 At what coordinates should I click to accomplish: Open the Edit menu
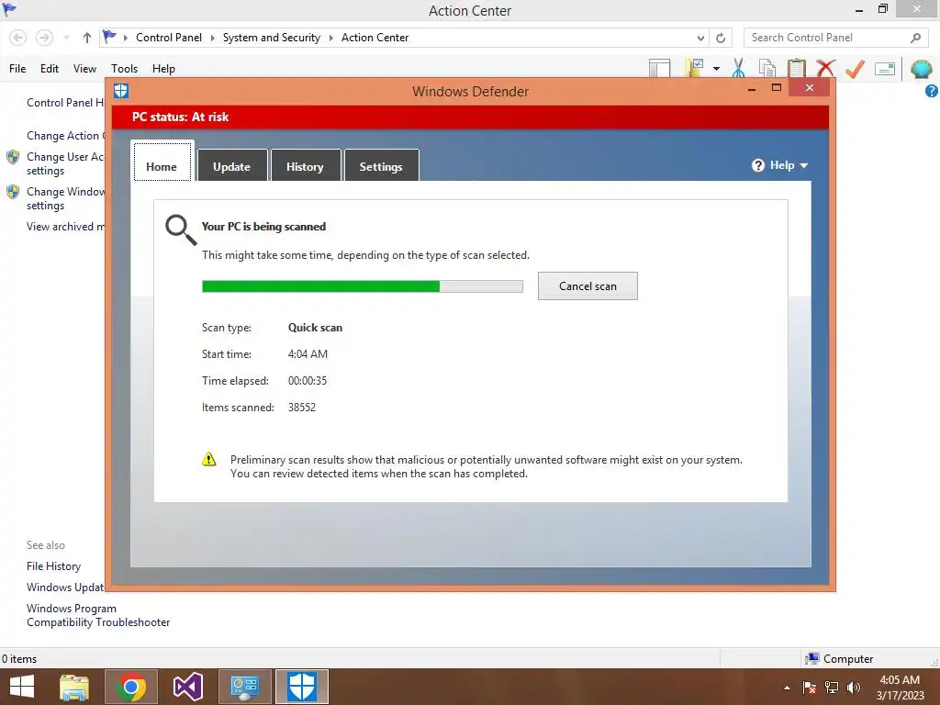pyautogui.click(x=50, y=68)
